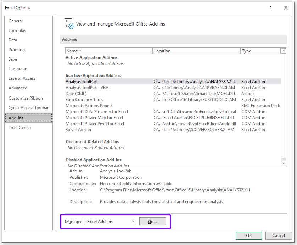Switch to the Formulas category
Viewport: 297px width, 245px height.
point(17,30)
